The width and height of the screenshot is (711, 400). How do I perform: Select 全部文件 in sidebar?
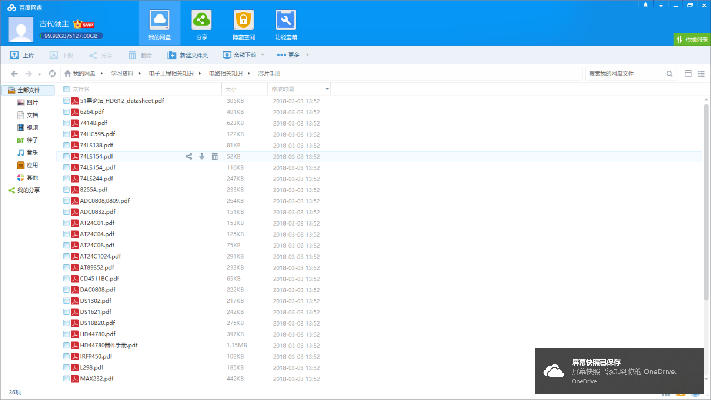(28, 90)
